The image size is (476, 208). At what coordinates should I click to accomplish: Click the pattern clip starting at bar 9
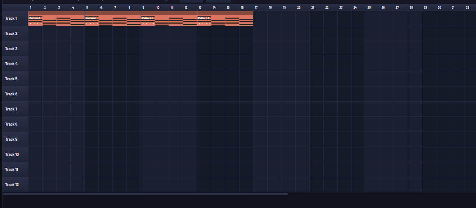point(169,19)
